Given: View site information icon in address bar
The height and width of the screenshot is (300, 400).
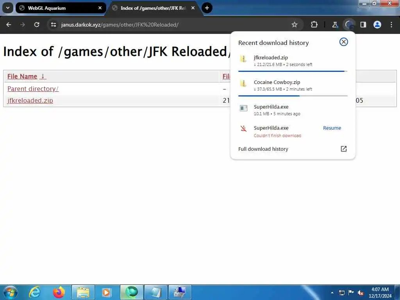Looking at the screenshot, I should (53, 25).
